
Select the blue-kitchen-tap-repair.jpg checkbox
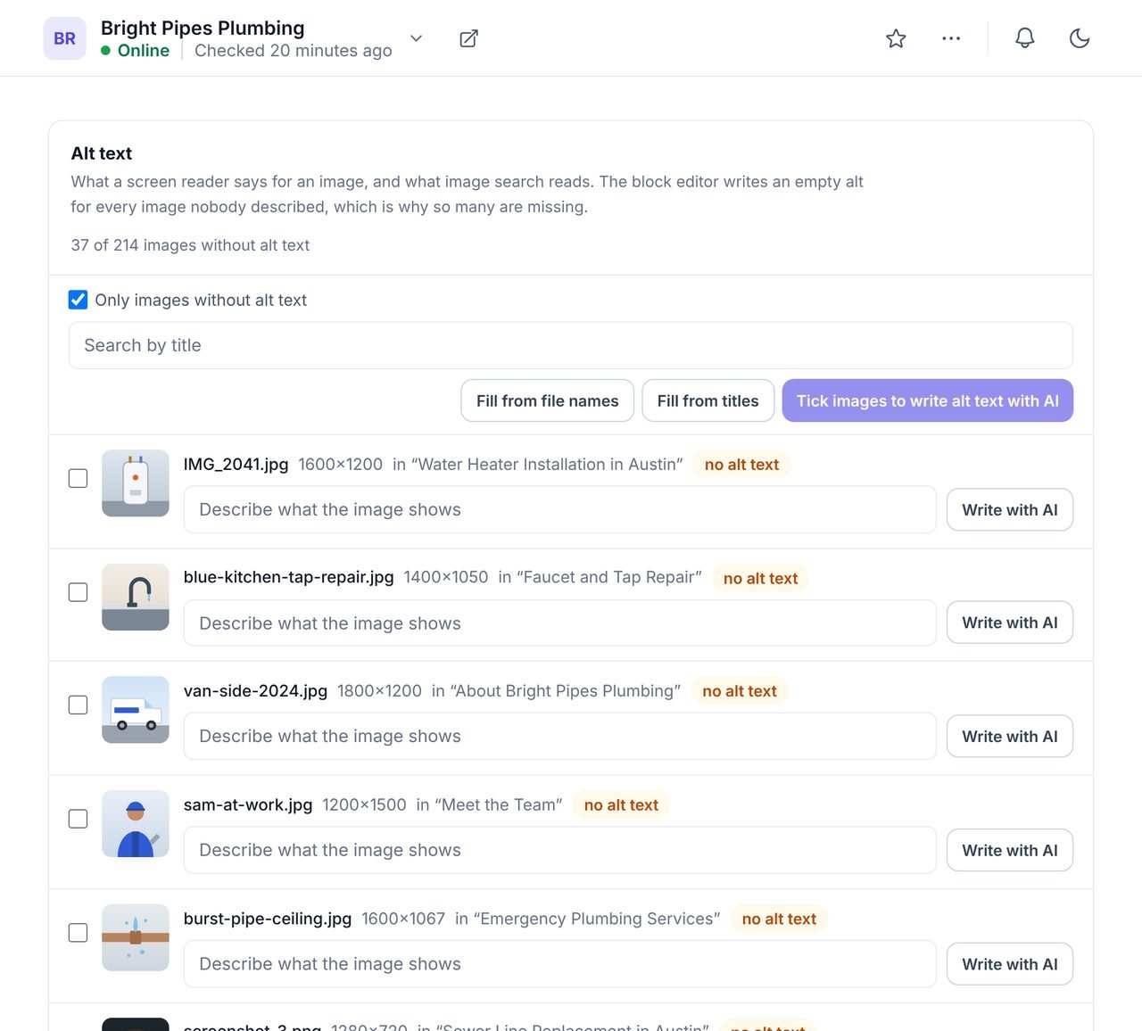pyautogui.click(x=79, y=592)
